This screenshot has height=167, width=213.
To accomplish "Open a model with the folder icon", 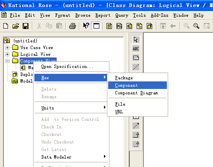I will coord(16,26).
